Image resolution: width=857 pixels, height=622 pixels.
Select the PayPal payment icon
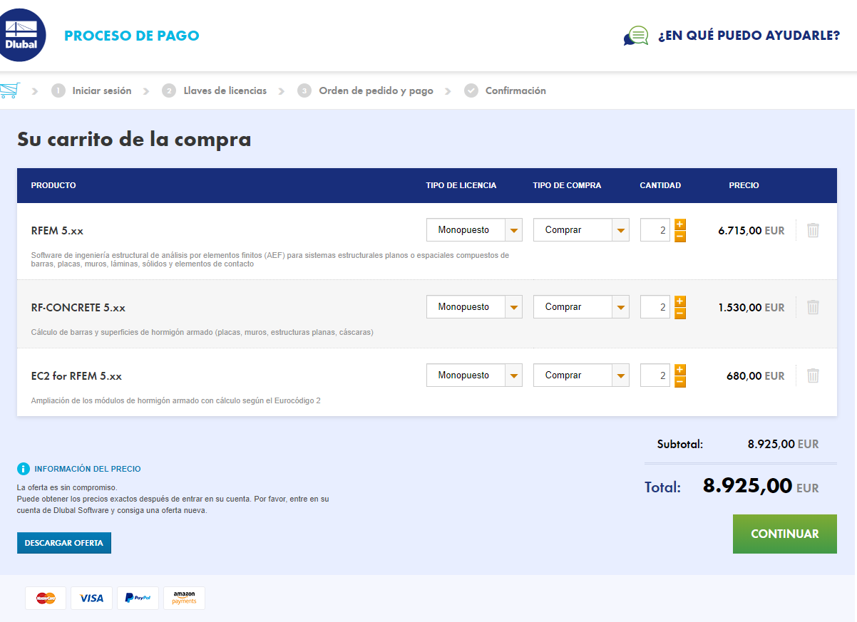(138, 598)
